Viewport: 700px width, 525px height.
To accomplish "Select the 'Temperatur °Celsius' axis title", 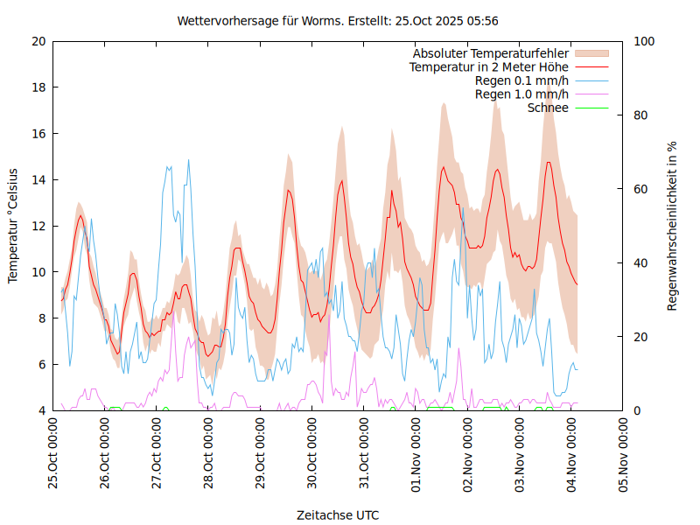I will (x=13, y=226).
